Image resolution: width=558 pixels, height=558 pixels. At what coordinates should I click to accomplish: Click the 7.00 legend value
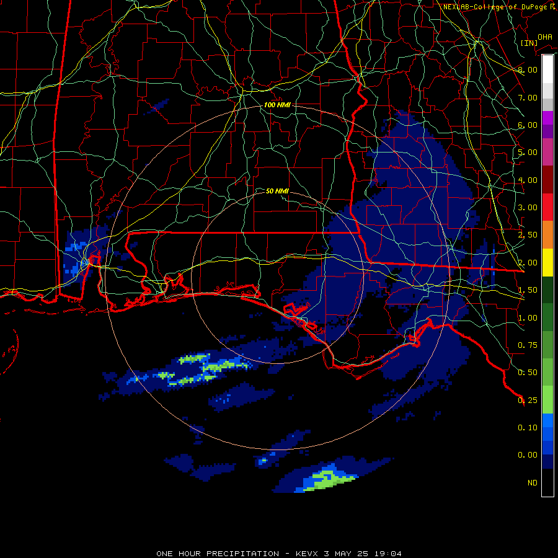(x=528, y=97)
